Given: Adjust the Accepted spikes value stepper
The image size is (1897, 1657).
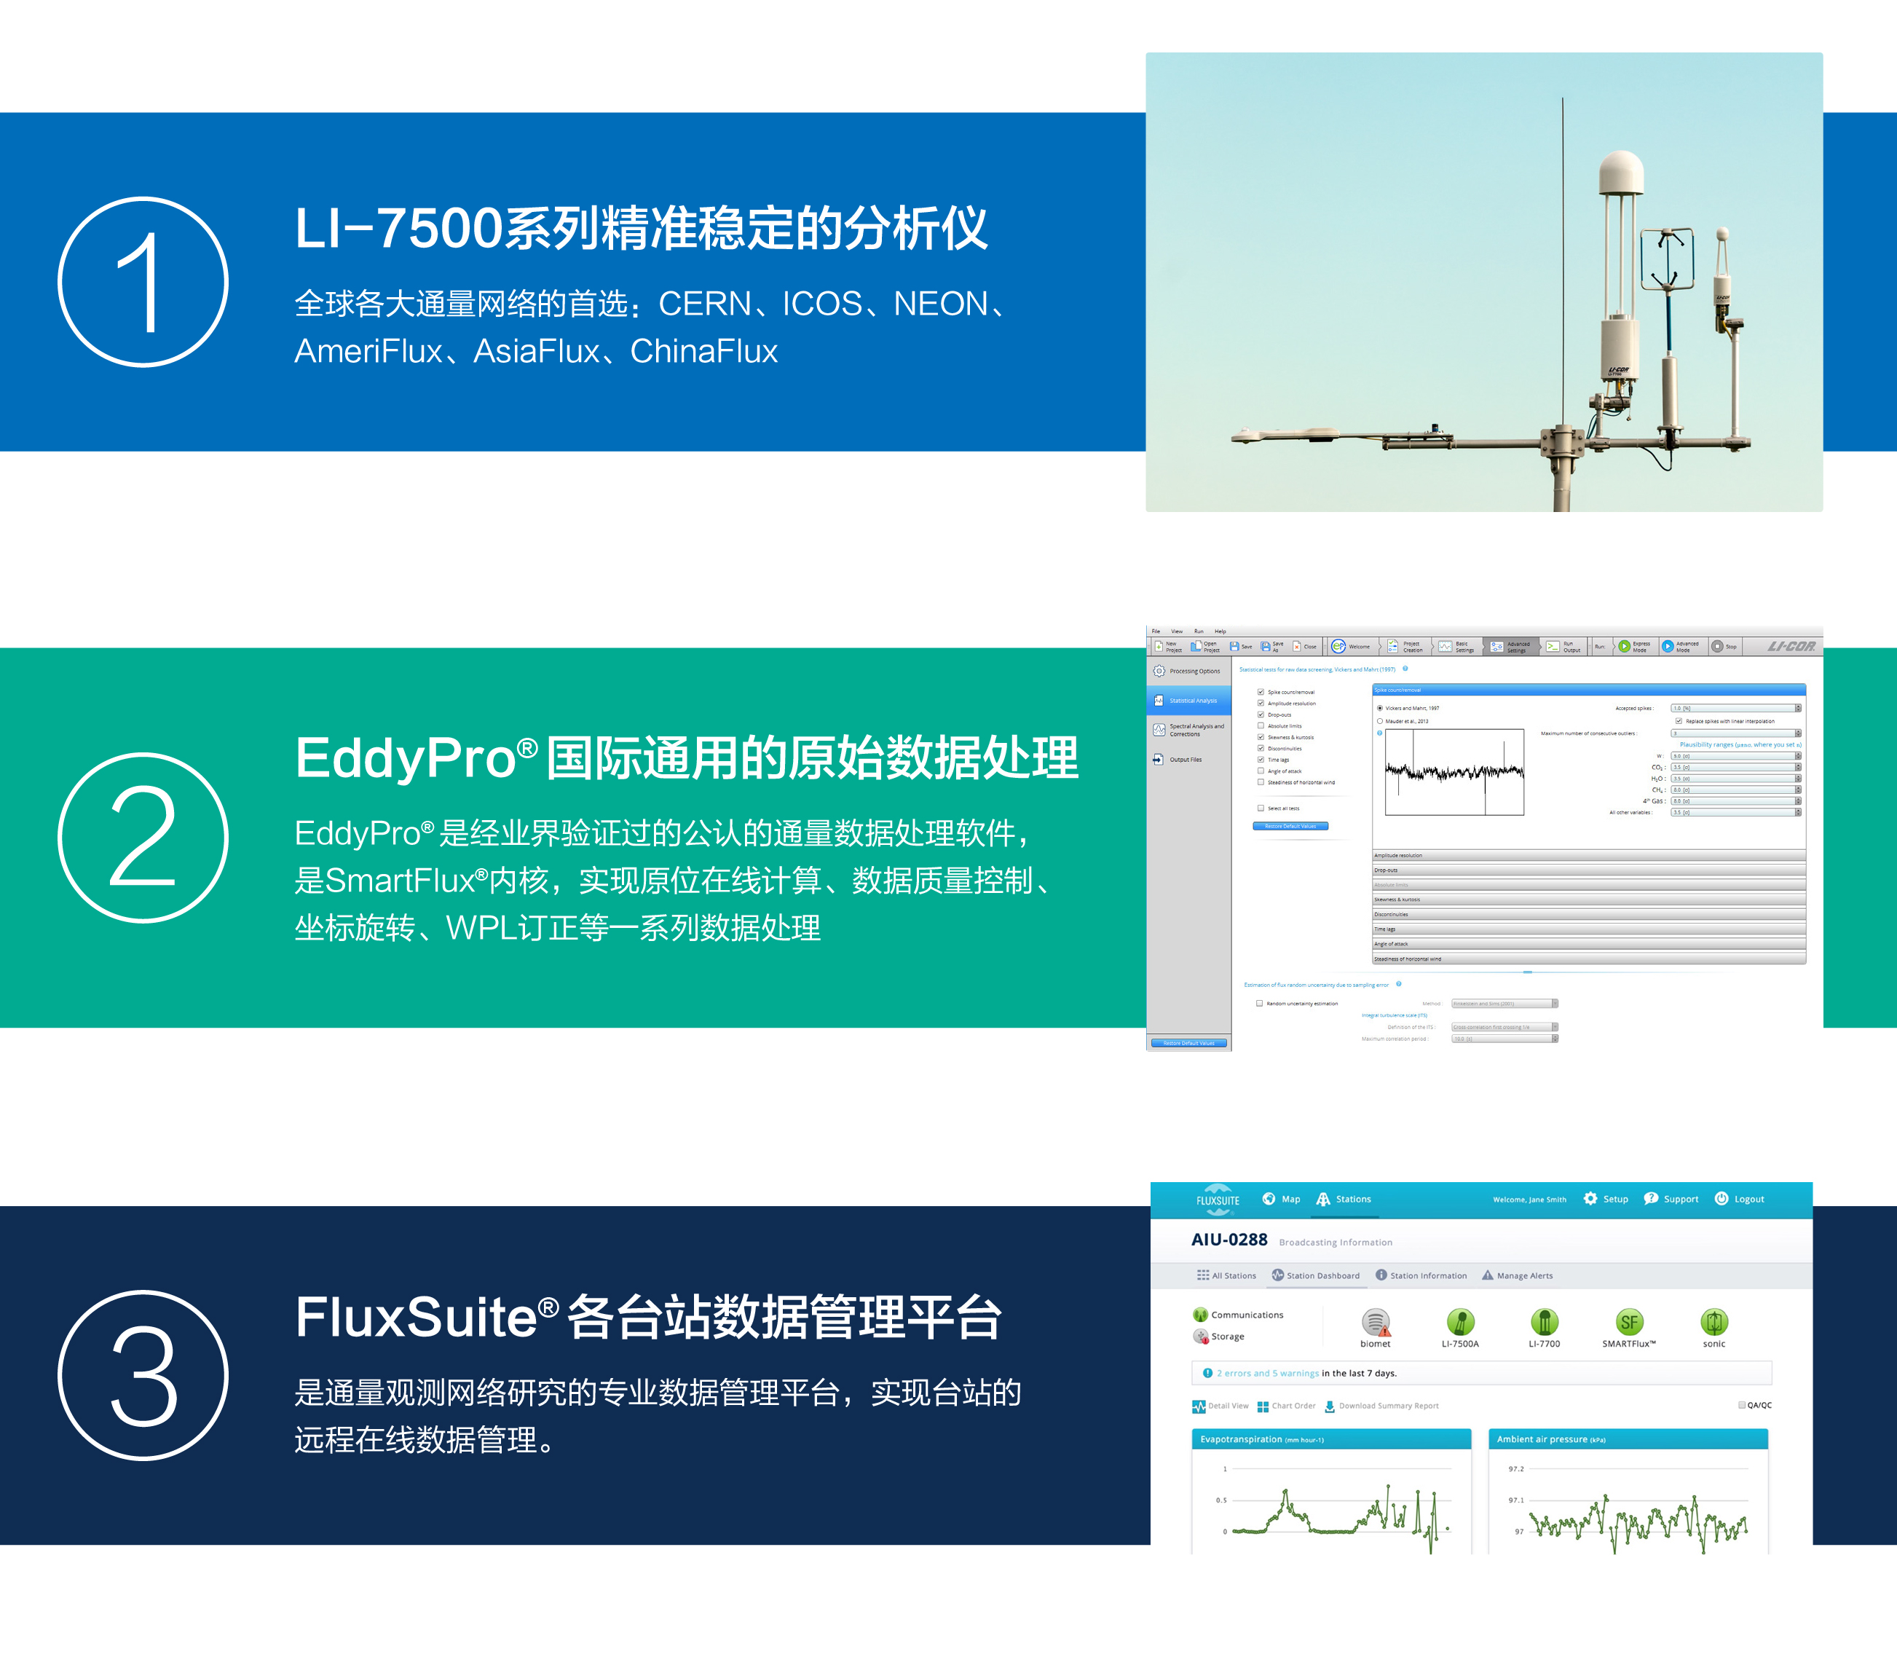Looking at the screenshot, I should pos(1798,708).
